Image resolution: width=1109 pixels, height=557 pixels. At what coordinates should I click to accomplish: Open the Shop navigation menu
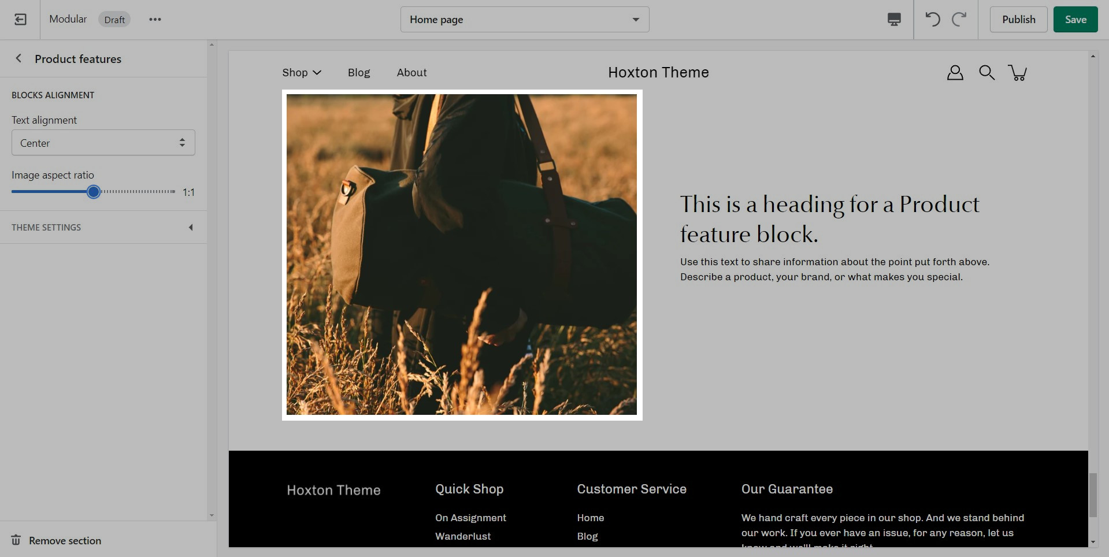click(301, 73)
